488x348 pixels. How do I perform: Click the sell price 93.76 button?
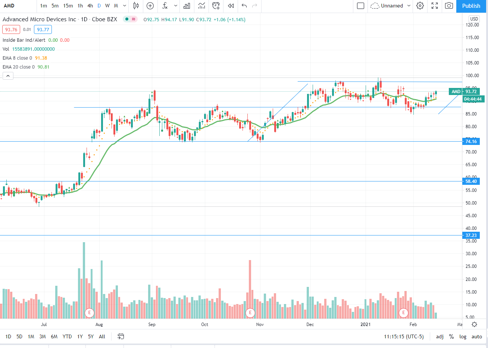point(11,29)
